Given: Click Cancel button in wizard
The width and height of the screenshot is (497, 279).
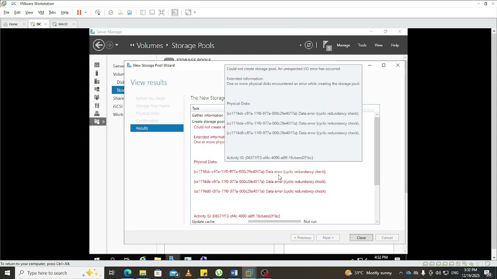Looking at the screenshot, I should coord(387,238).
